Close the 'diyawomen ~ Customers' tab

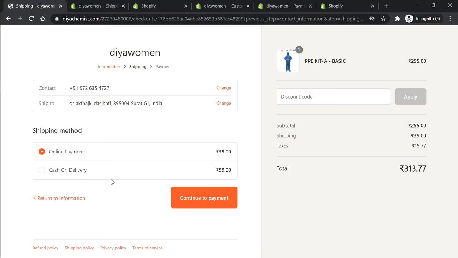click(248, 6)
